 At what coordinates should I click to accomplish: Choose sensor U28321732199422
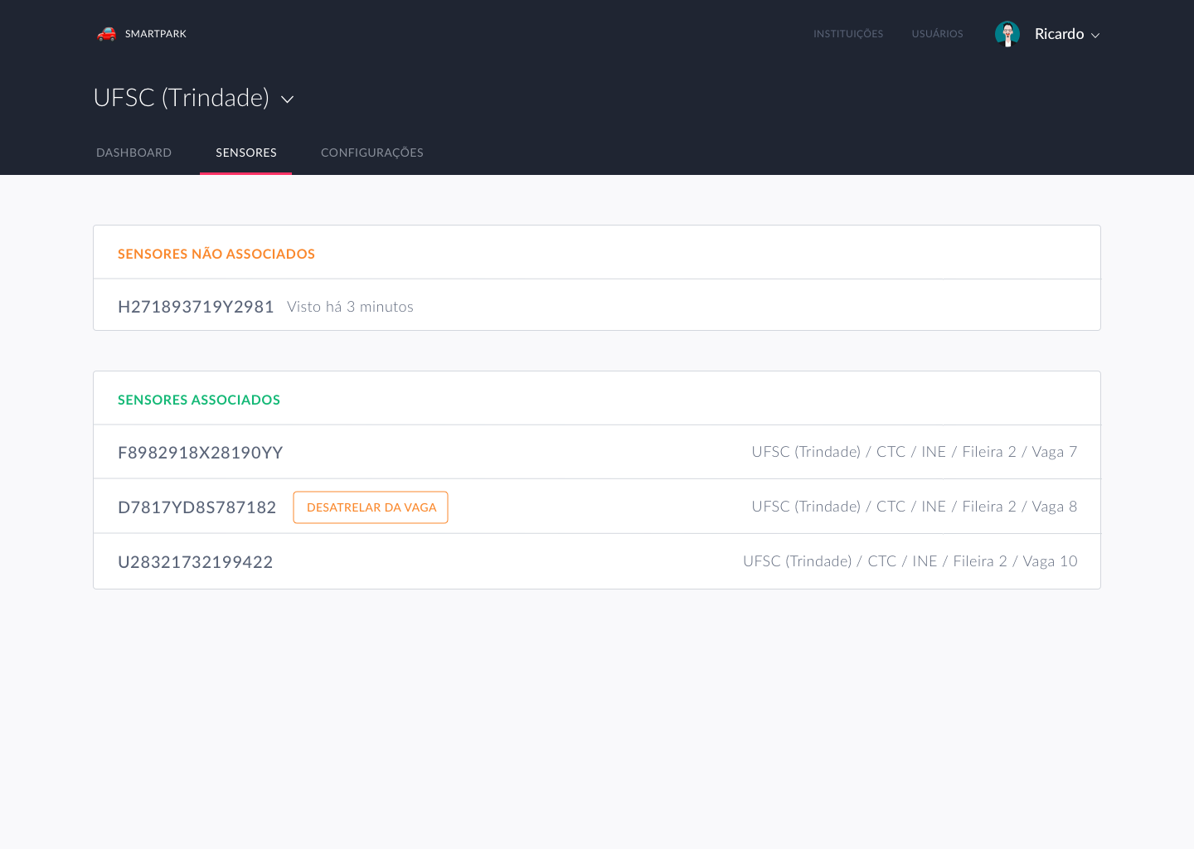pyautogui.click(x=195, y=562)
